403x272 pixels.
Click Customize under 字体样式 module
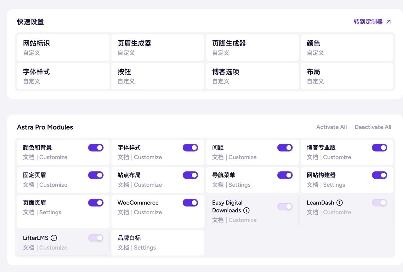coord(148,157)
